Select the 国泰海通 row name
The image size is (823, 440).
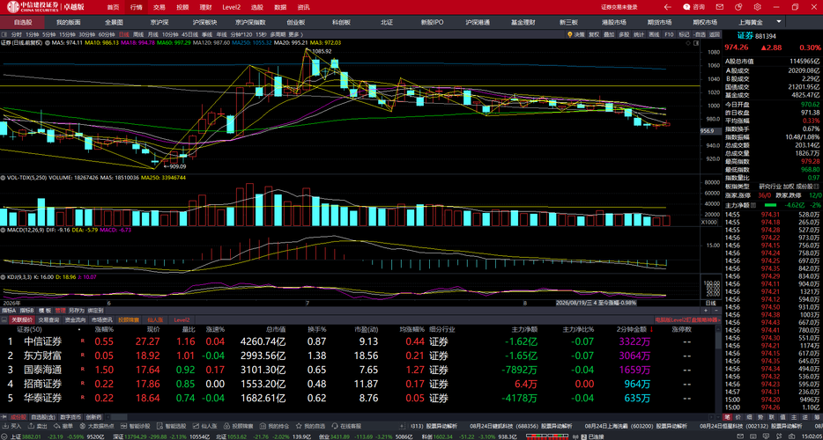pyautogui.click(x=43, y=370)
